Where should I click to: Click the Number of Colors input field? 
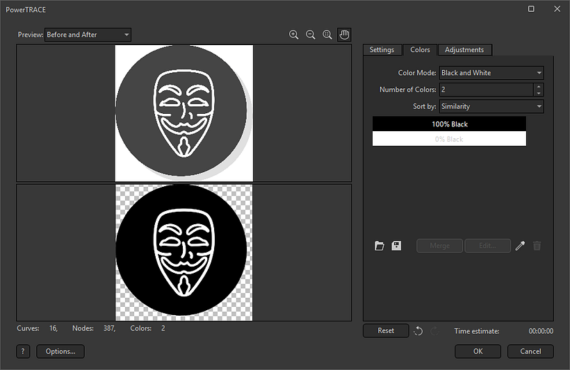point(486,90)
